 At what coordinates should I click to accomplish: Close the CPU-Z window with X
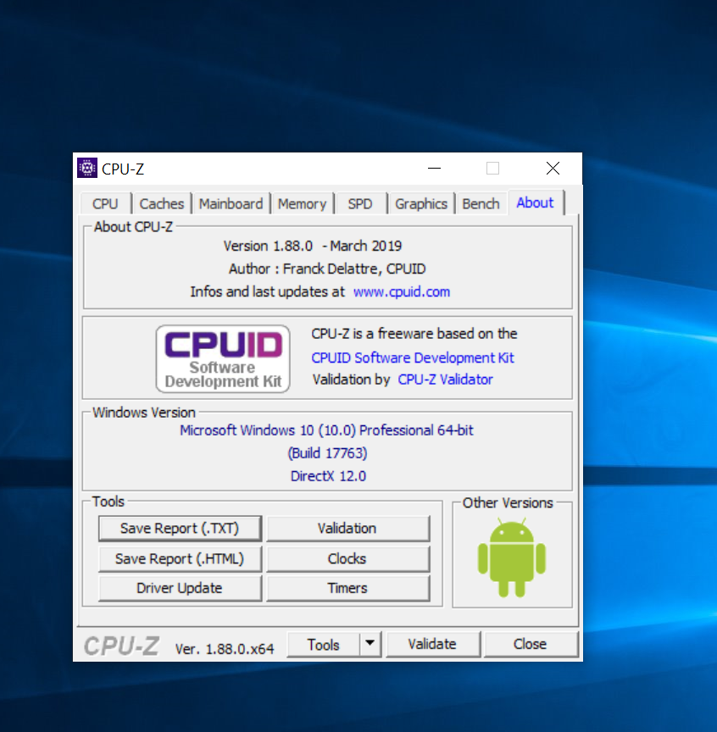tap(553, 169)
